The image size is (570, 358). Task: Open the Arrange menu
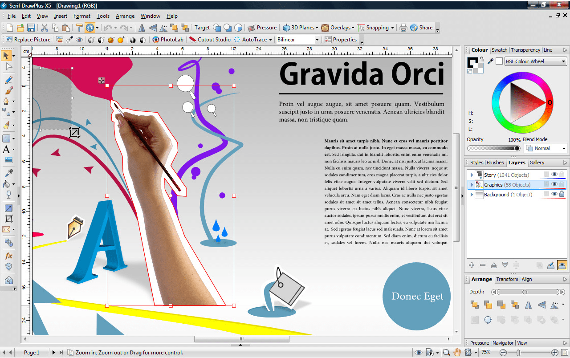(x=125, y=16)
